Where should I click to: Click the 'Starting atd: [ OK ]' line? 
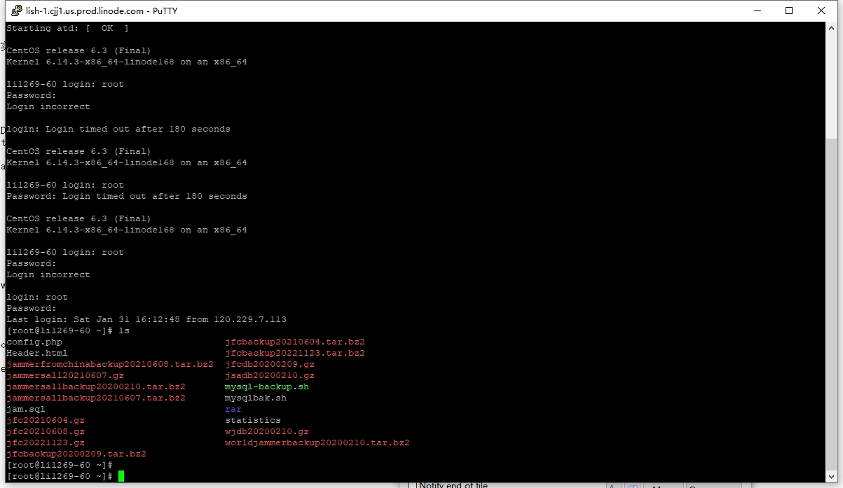click(68, 28)
